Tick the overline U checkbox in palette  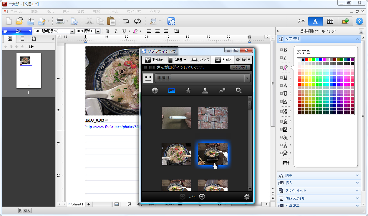click(x=281, y=93)
